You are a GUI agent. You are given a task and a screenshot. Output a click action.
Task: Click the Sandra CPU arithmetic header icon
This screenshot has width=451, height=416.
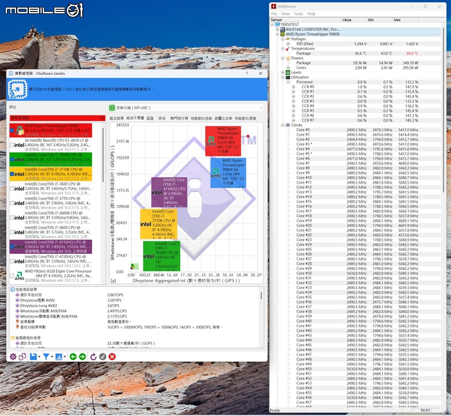(17, 89)
